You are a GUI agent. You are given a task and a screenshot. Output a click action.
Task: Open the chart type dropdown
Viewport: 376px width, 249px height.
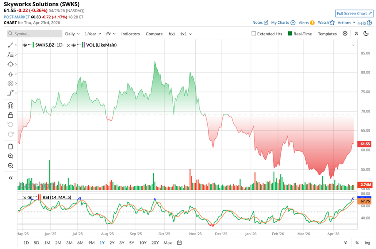click(110, 34)
